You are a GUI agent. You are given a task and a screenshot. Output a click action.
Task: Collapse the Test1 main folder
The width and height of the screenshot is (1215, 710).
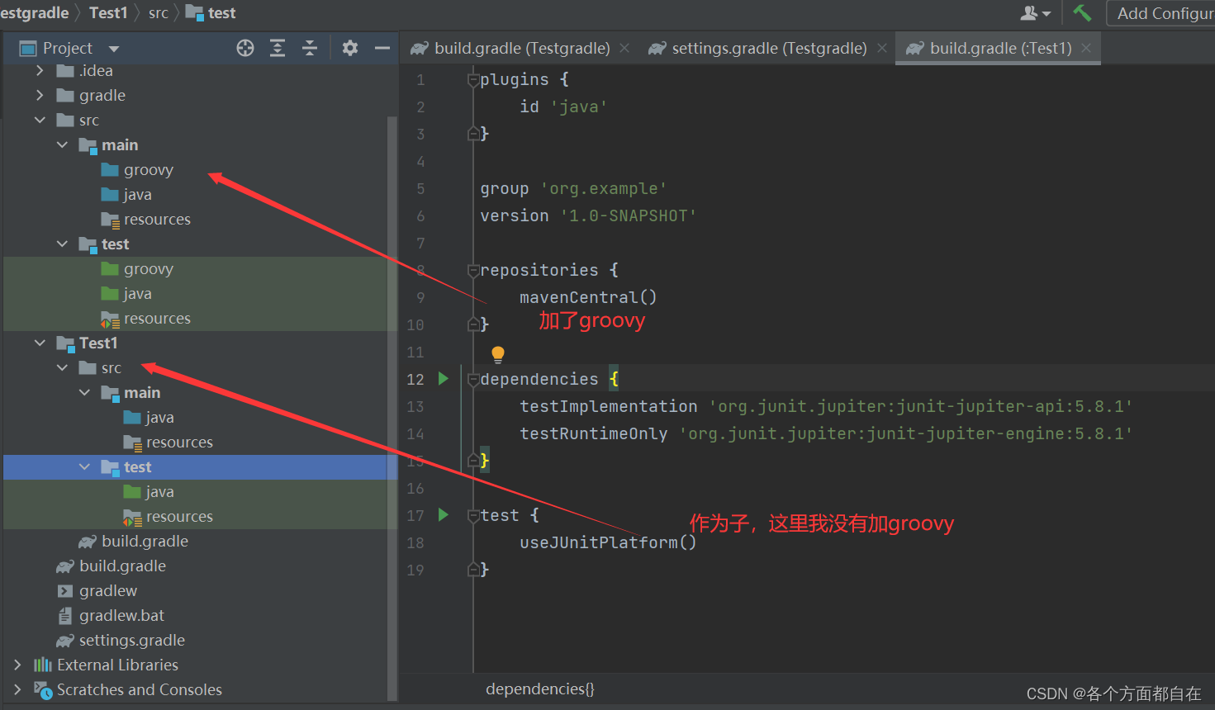(x=84, y=392)
